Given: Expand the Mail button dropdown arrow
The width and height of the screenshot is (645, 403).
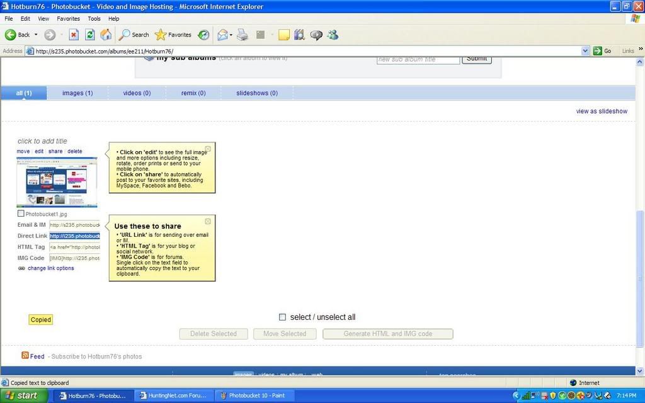Looking at the screenshot, I should click(231, 35).
